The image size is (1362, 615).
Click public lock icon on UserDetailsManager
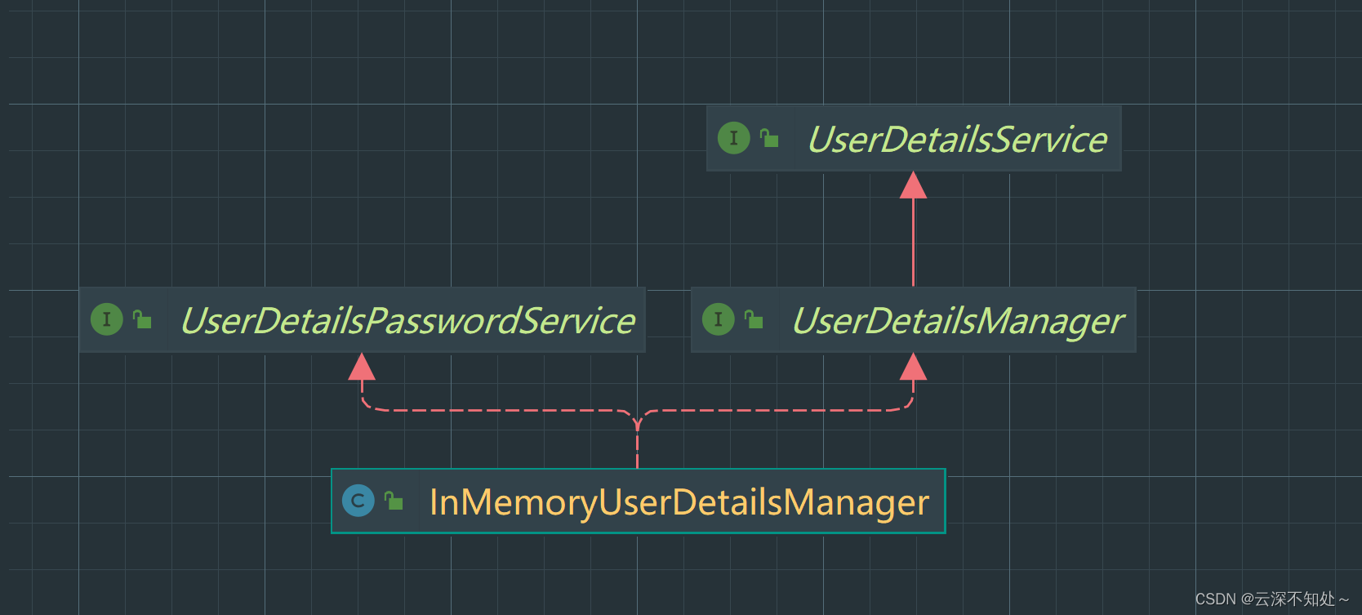[754, 319]
